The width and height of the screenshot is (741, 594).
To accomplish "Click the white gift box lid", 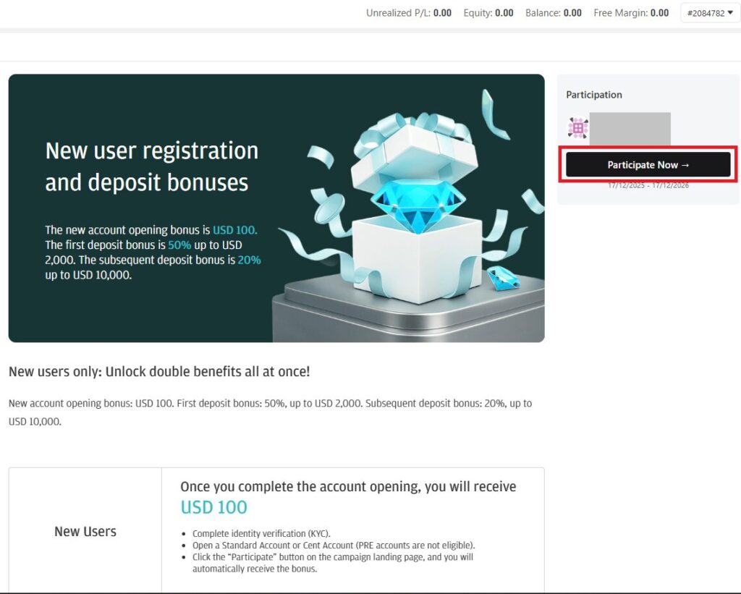I will (412, 148).
